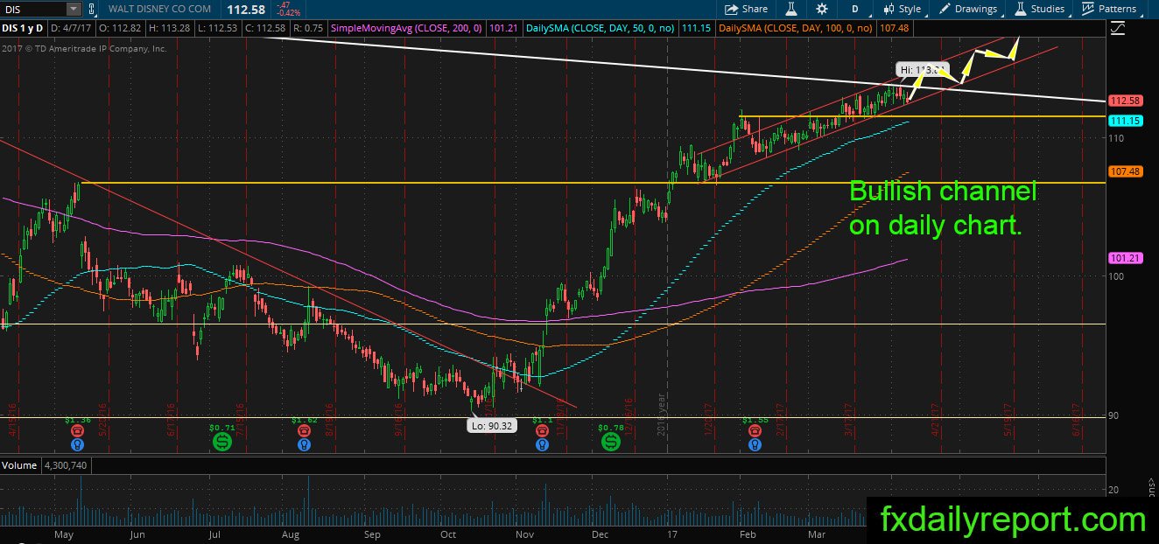
Task: Click the DIS 1 y D chart label
Action: click(25, 29)
